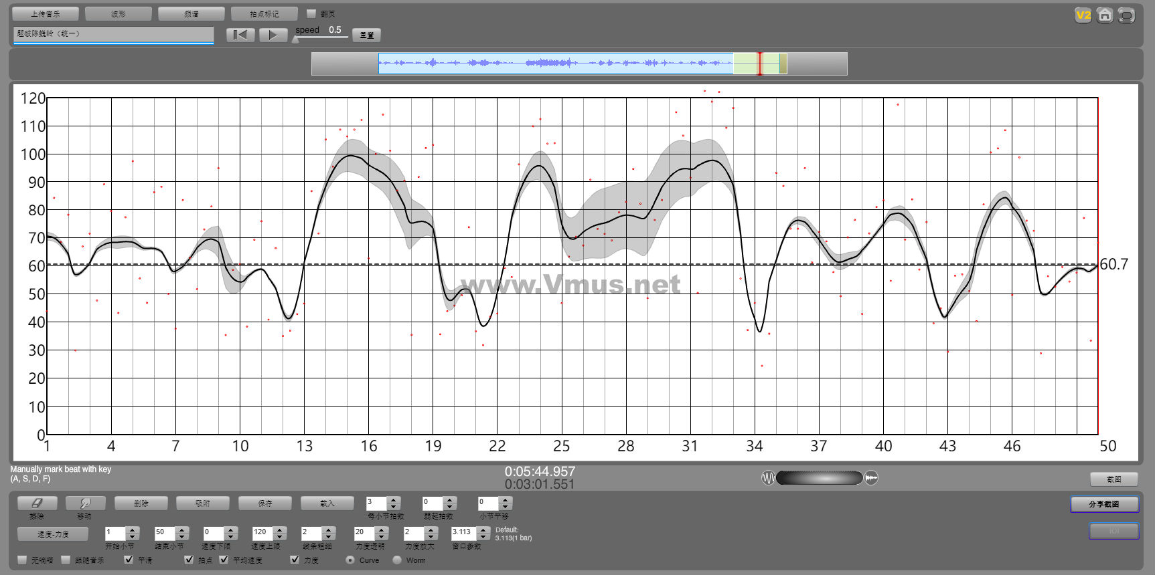Increase 每小节拍数 stepper value

[394, 499]
